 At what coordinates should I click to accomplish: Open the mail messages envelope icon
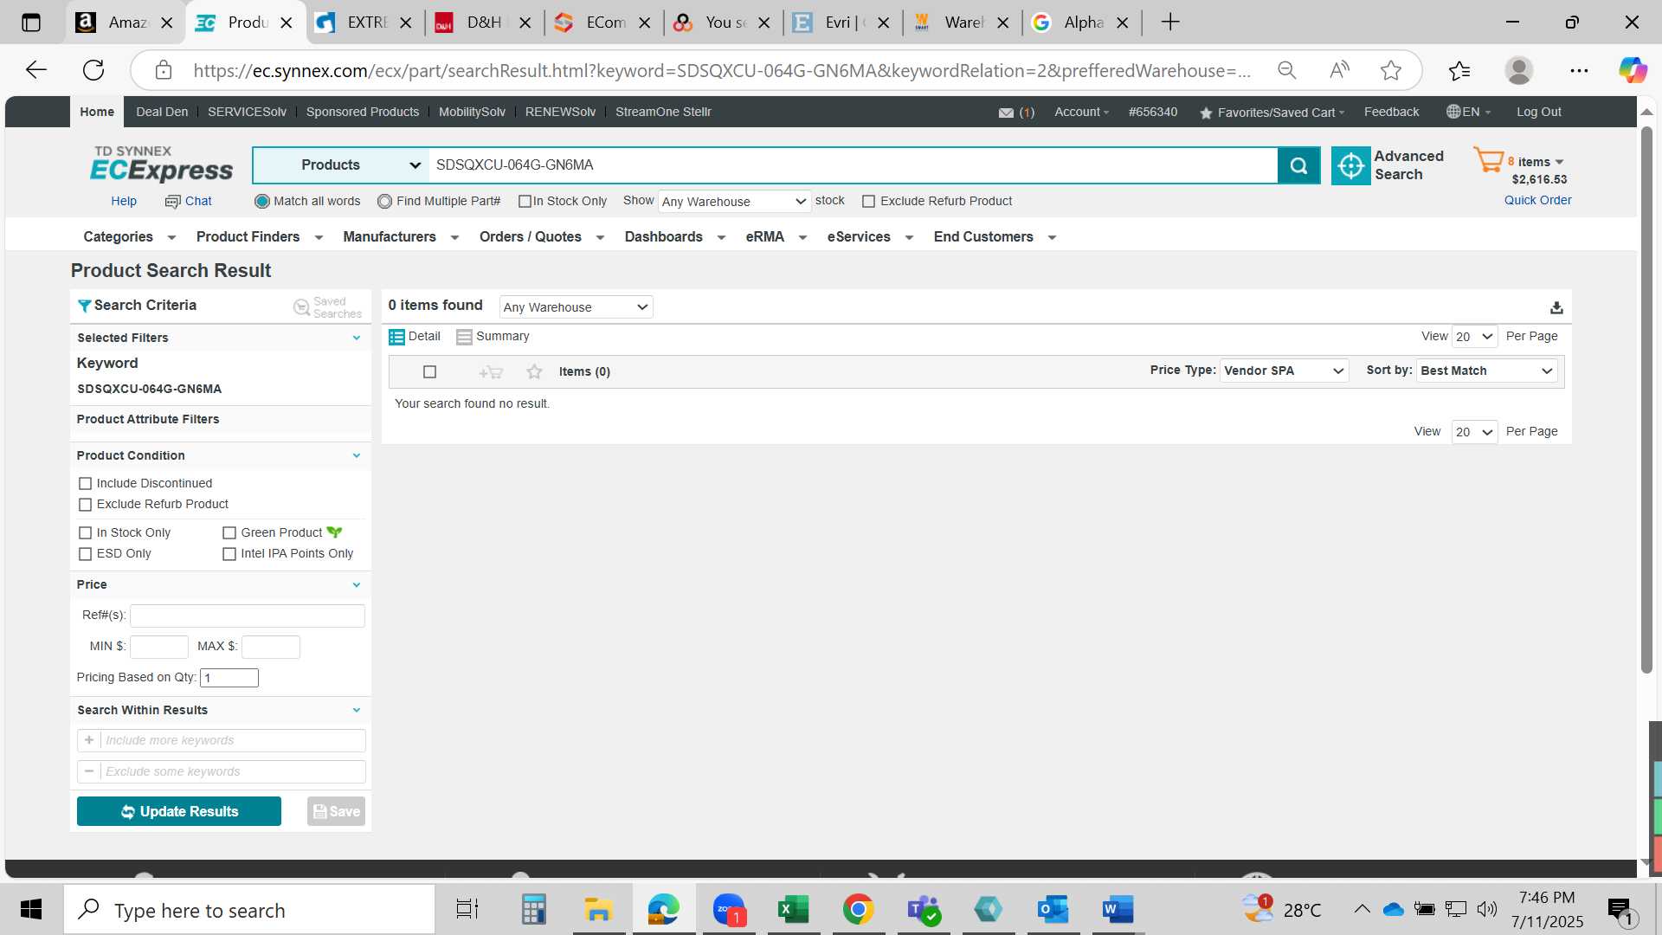(x=1006, y=113)
